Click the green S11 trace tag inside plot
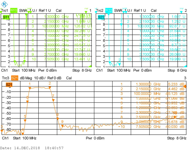The height and width of the screenshot is (155, 188). tap(6, 17)
